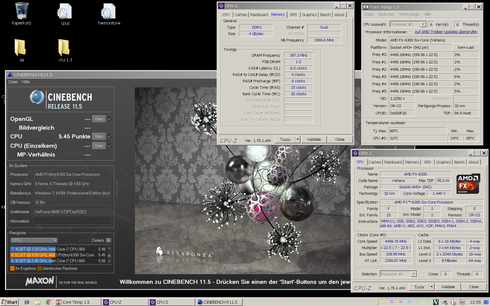The height and width of the screenshot is (306, 490).
Task: Click the muted volume speaker tray icon
Action: pyautogui.click(x=453, y=302)
